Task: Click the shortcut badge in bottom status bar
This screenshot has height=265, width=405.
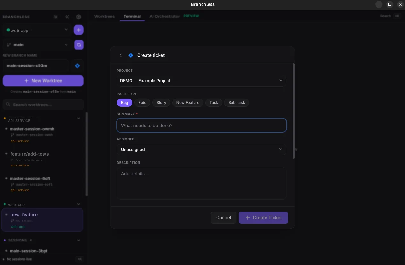Action: point(79,259)
